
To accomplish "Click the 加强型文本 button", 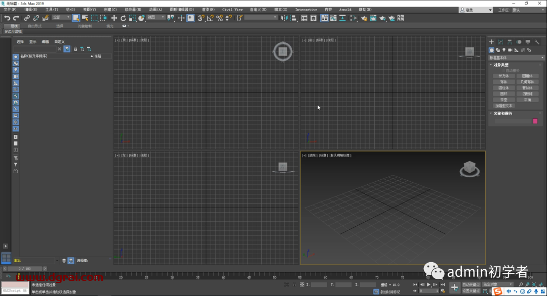I will click(x=504, y=106).
